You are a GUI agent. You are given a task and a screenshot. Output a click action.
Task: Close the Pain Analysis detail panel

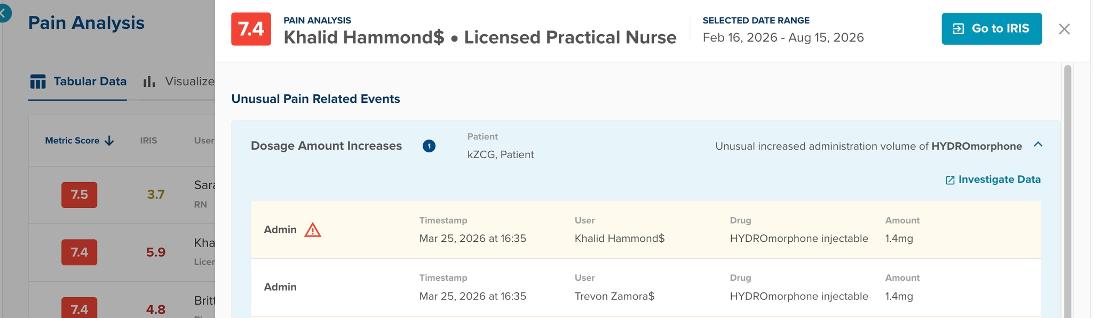1064,29
